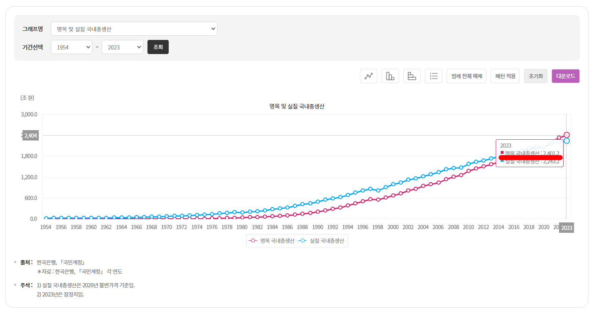Click the (조 원) unit label
This screenshot has height=311, width=594.
[27, 98]
